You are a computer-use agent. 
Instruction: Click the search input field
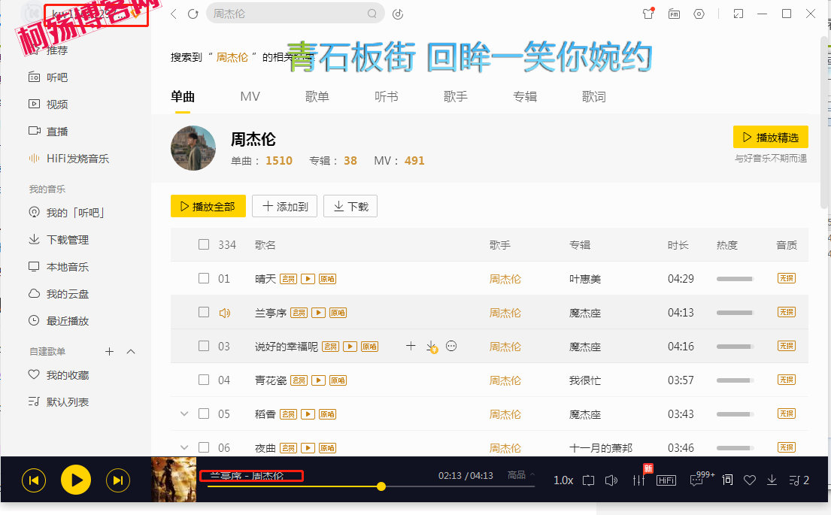click(x=296, y=14)
